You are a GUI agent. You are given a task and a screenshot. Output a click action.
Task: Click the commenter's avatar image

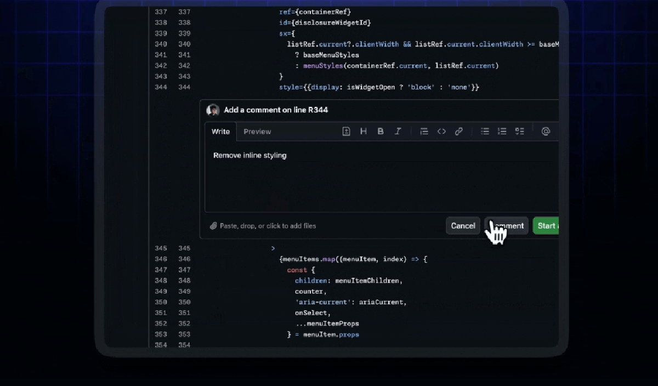(x=213, y=110)
